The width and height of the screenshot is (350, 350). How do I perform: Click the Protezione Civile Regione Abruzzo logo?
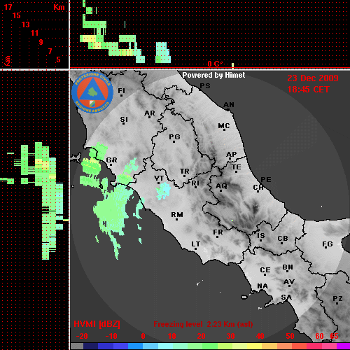click(x=92, y=92)
